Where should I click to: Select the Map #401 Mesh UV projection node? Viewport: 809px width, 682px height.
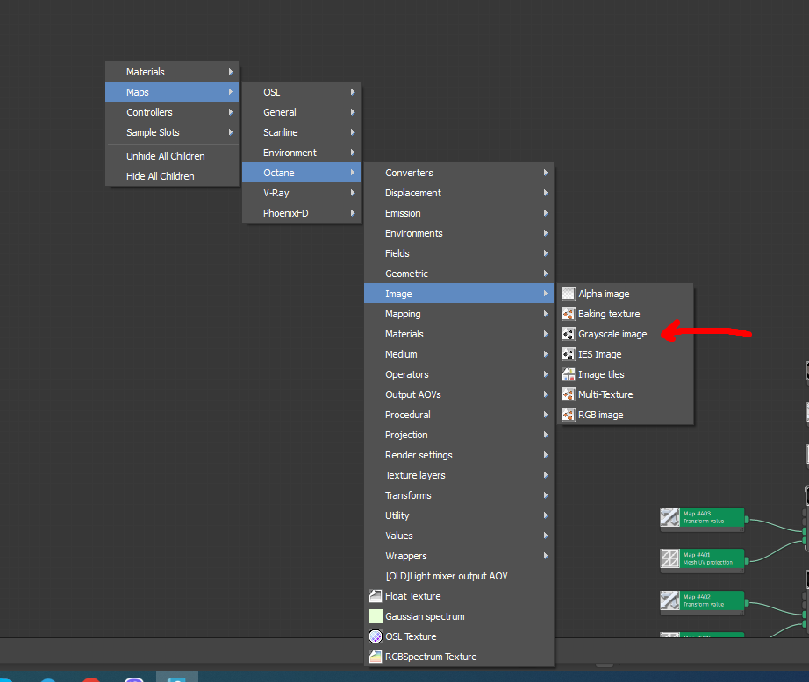click(711, 558)
